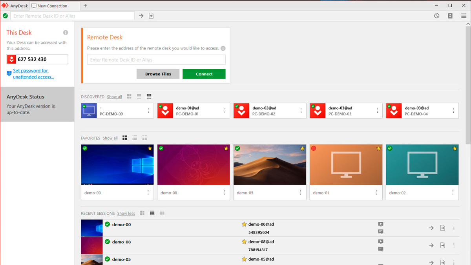The width and height of the screenshot is (471, 265).
Task: Switch Discovered section to list view
Action: tap(139, 97)
